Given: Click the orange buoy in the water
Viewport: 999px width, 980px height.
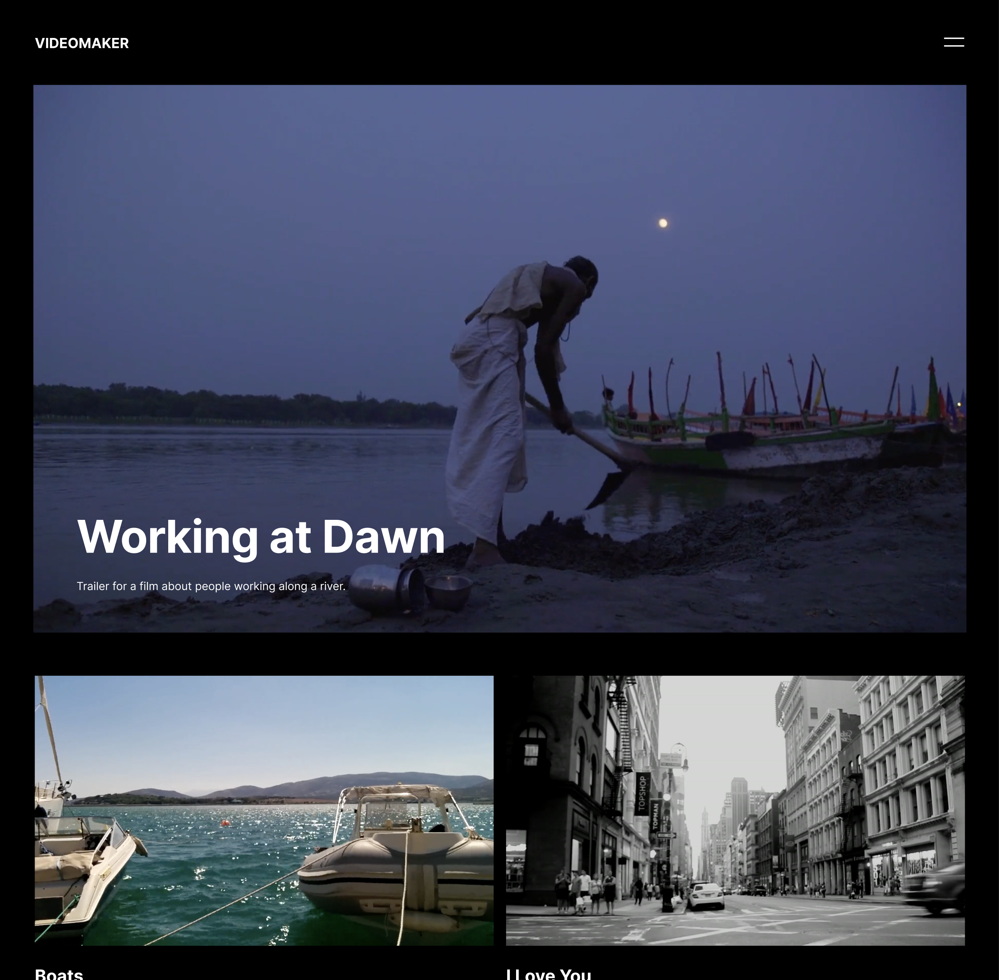Looking at the screenshot, I should (225, 823).
